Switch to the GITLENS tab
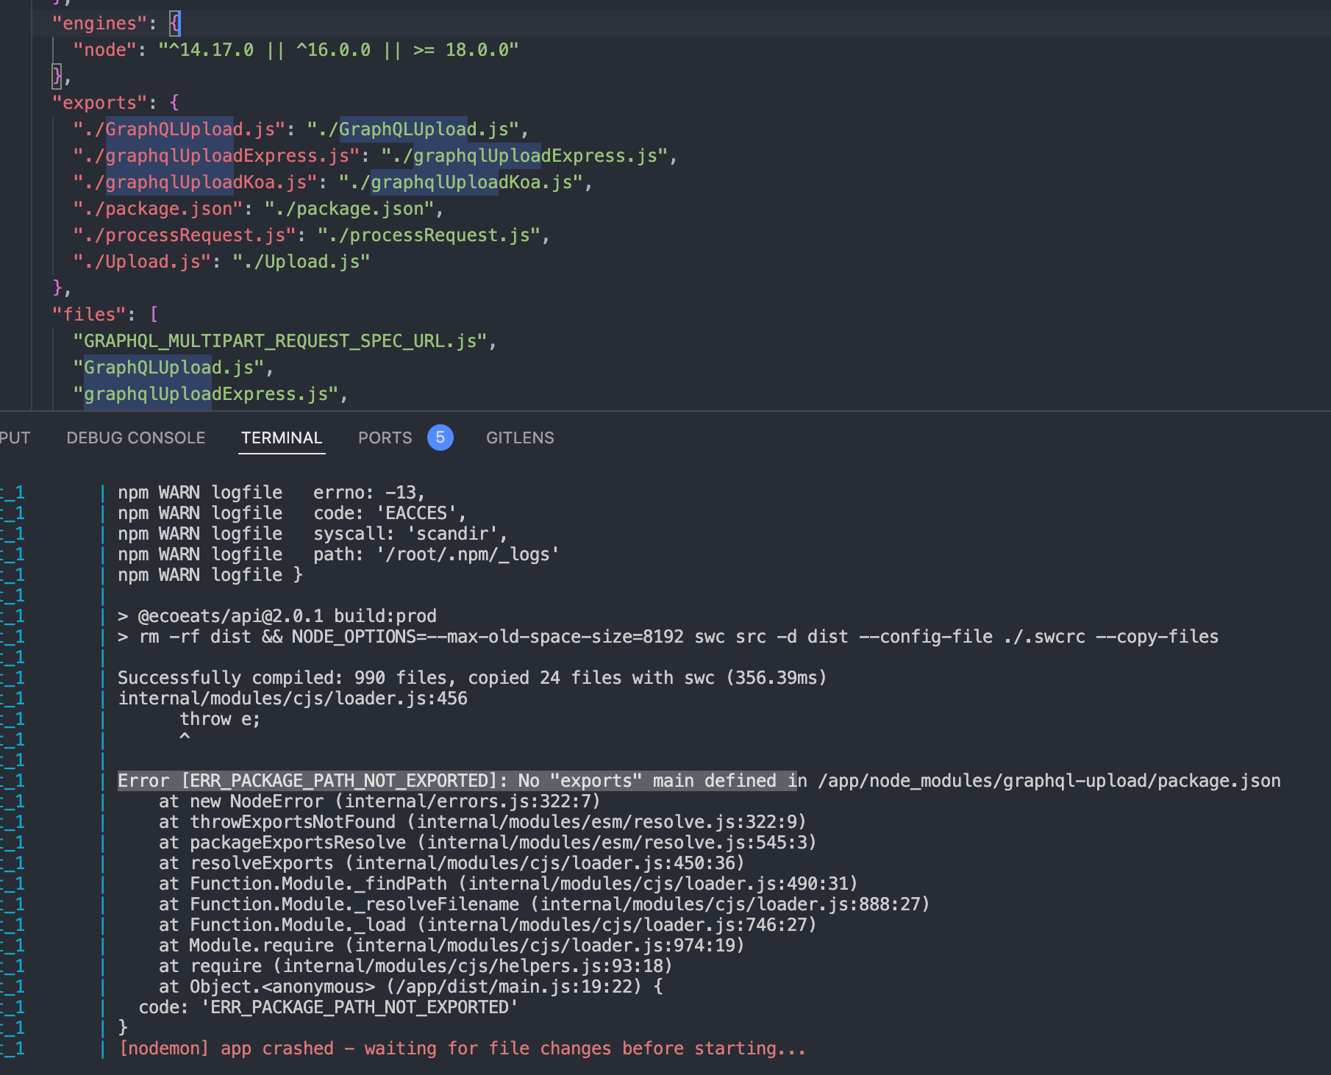Screen dimensions: 1331x1075 point(520,438)
